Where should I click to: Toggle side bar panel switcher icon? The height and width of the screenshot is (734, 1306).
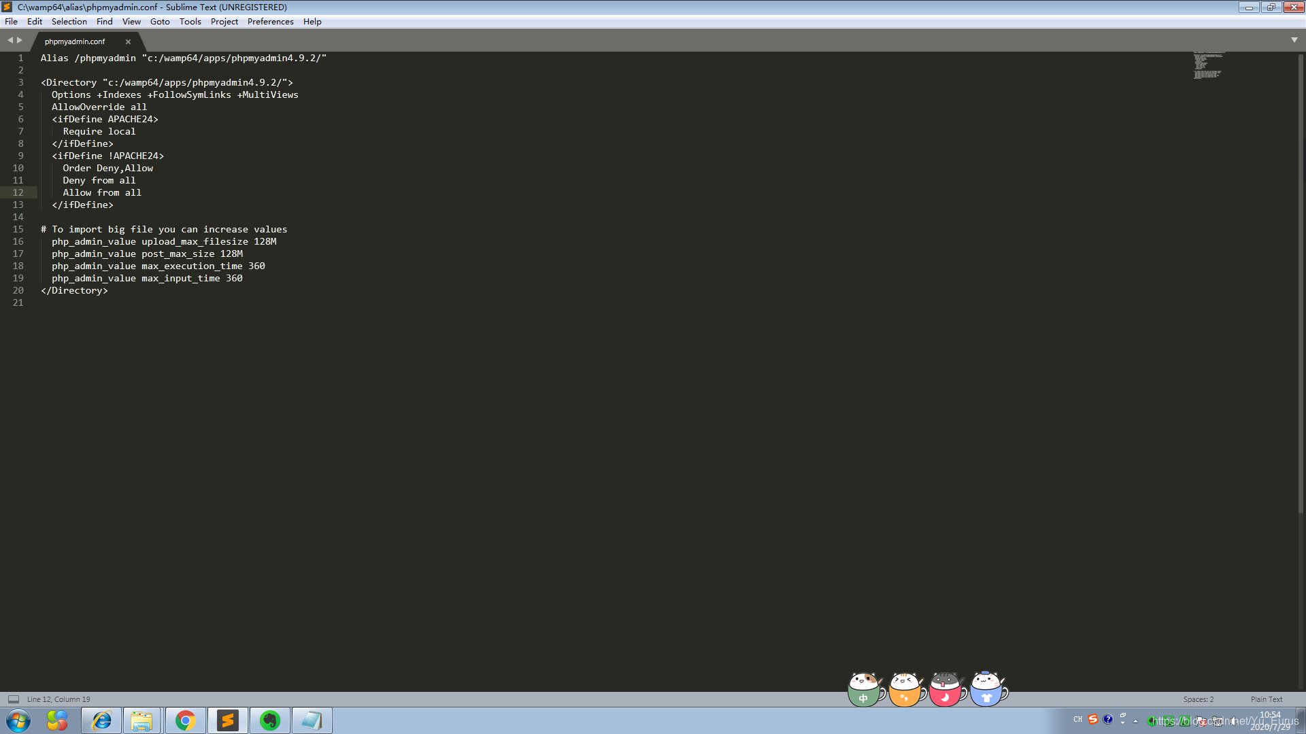pyautogui.click(x=14, y=699)
